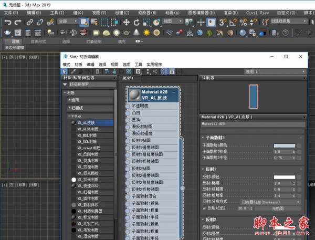
Task: Open the 材质 menu in Slate editor
Action: (79, 64)
